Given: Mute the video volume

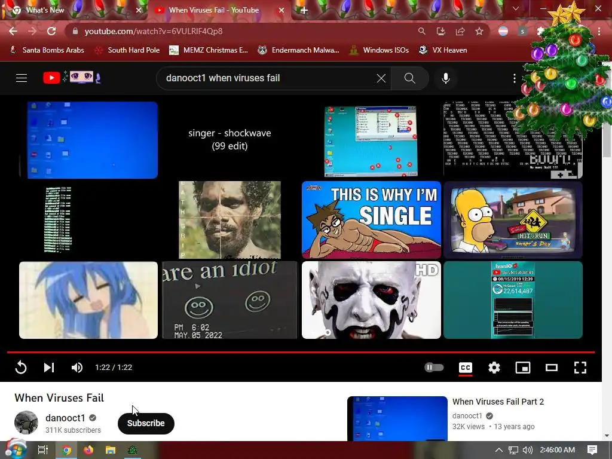Looking at the screenshot, I should [77, 368].
